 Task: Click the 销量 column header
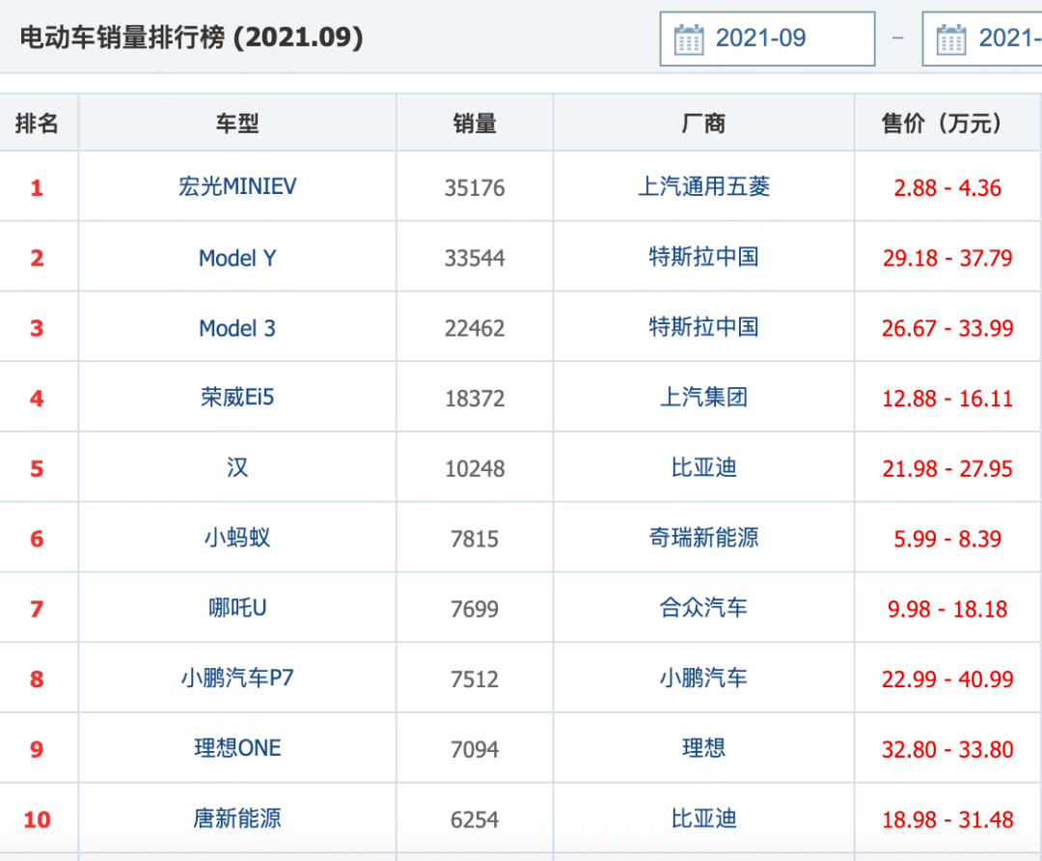[475, 123]
